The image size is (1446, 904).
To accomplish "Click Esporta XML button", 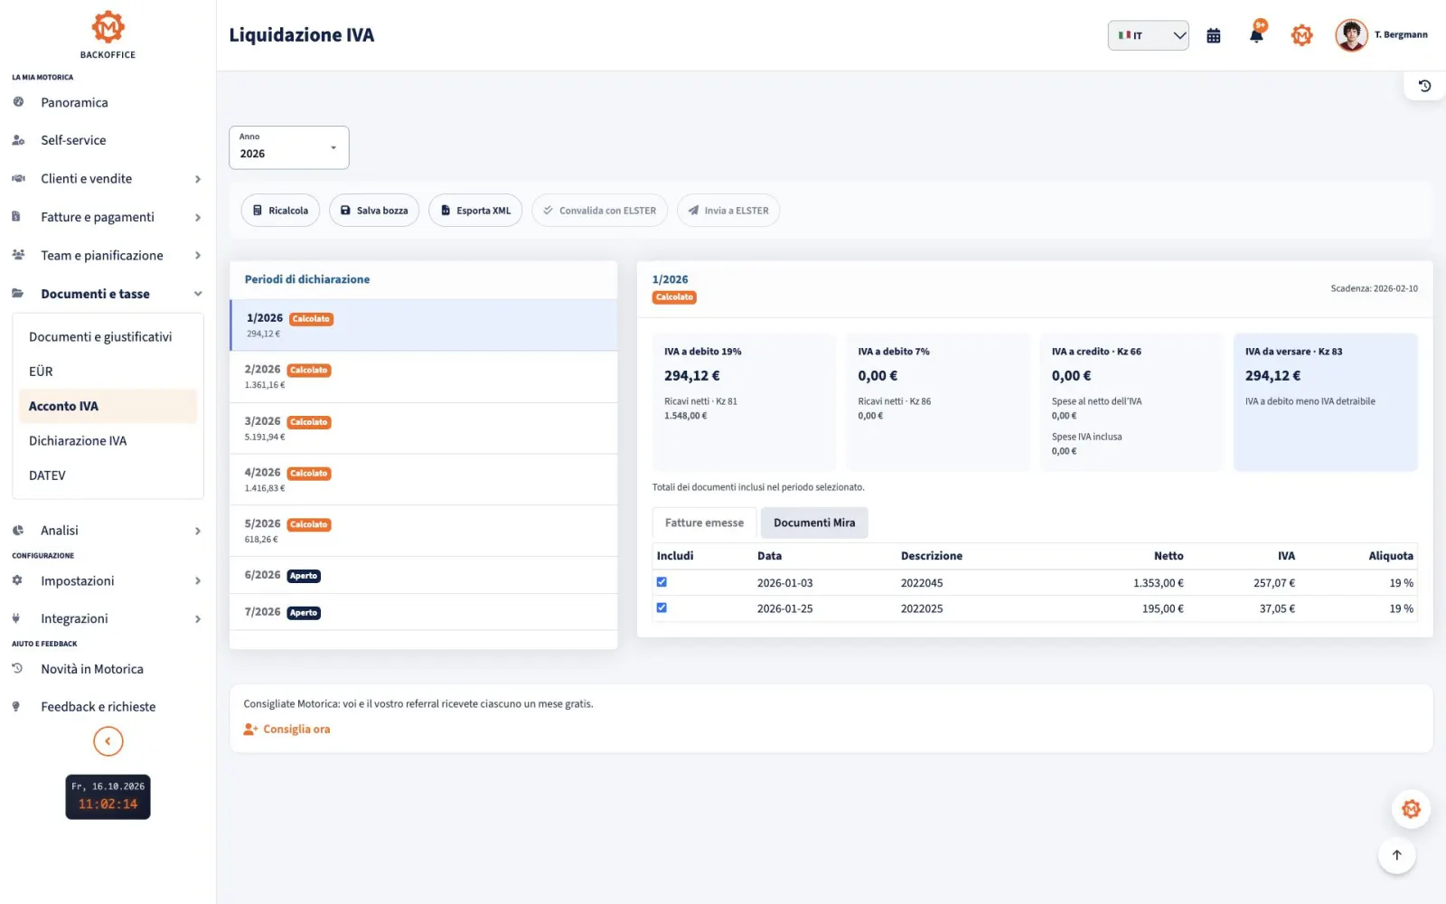I will [475, 211].
